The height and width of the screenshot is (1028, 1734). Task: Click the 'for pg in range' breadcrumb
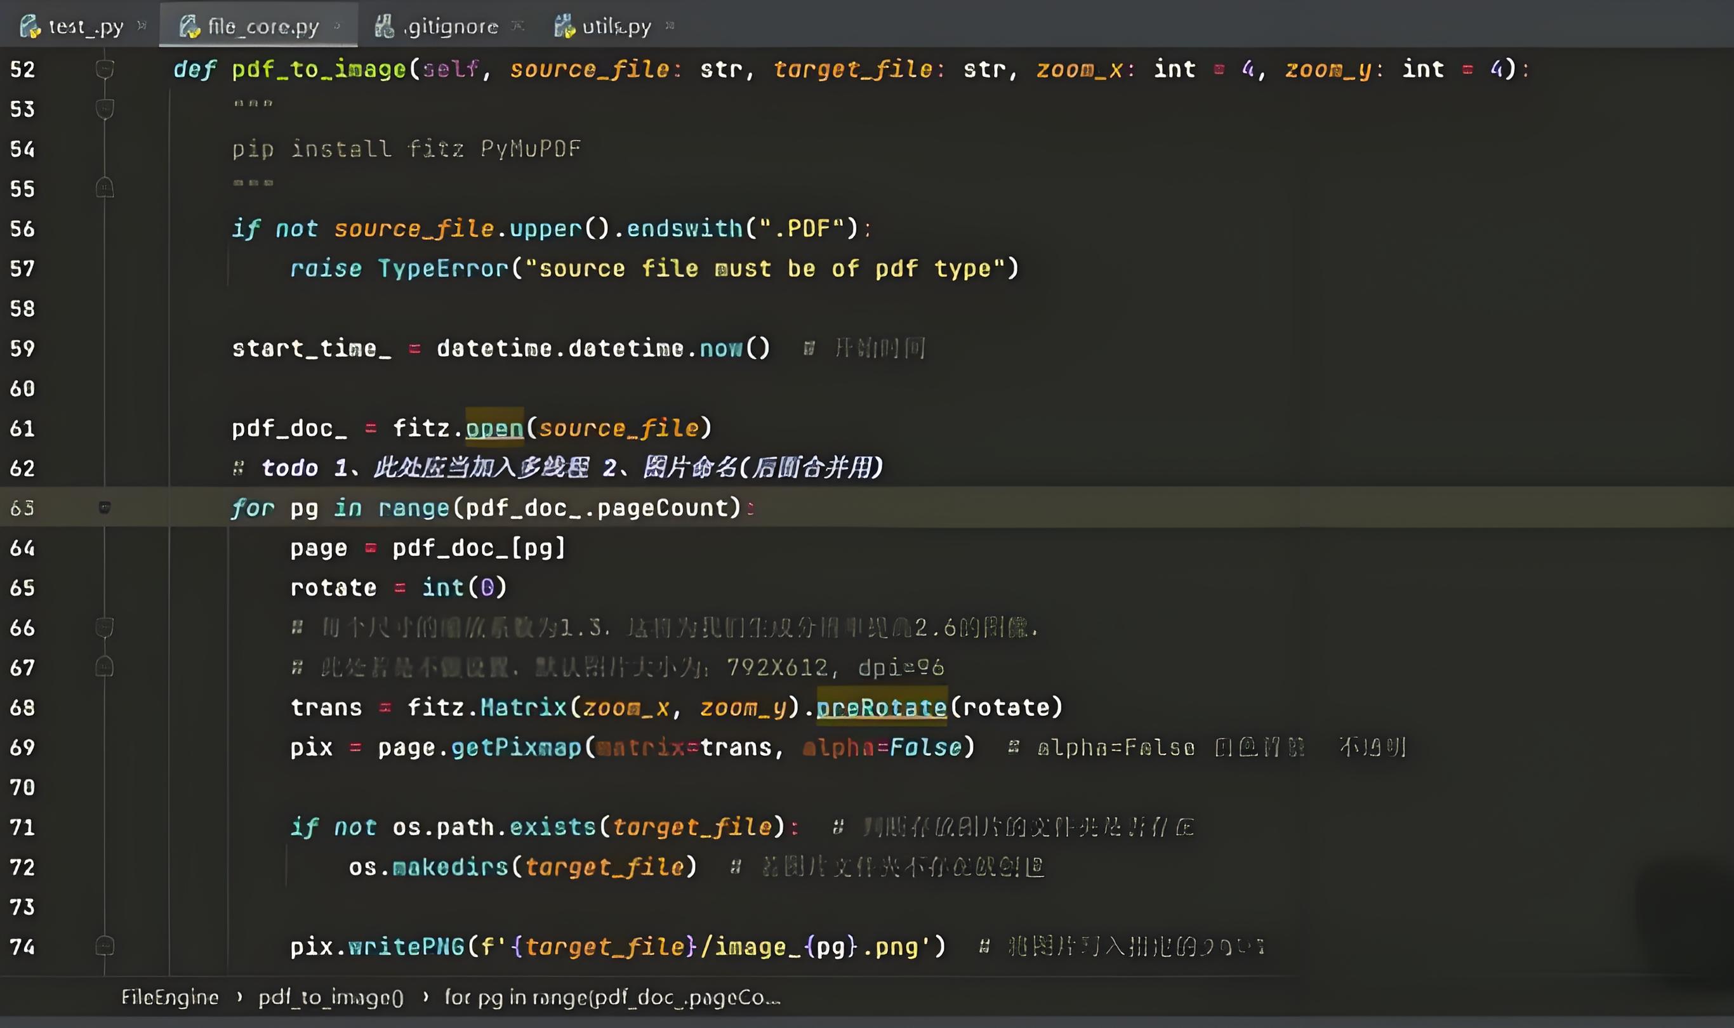pos(612,997)
